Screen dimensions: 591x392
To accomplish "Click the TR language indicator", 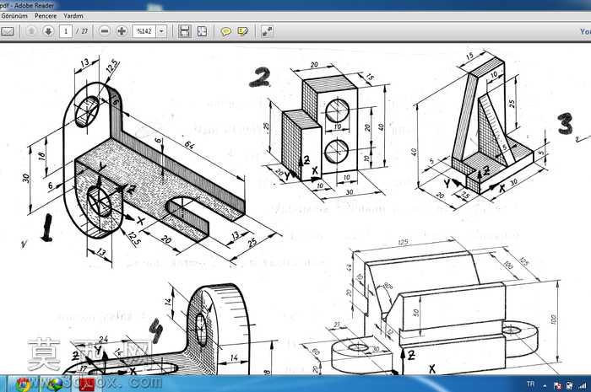I will click(530, 384).
